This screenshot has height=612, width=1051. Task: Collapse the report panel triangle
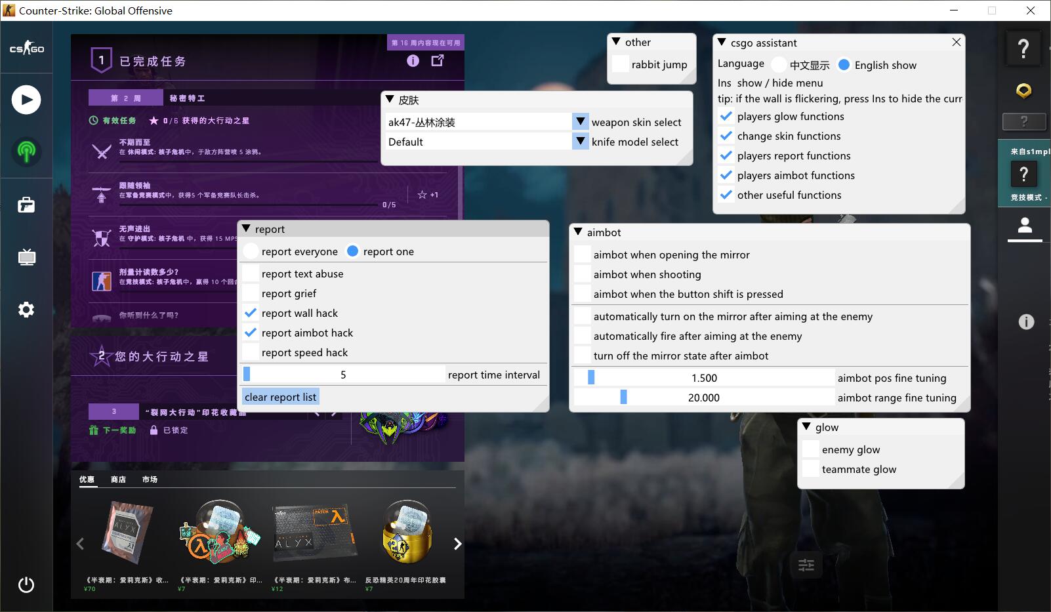tap(246, 229)
